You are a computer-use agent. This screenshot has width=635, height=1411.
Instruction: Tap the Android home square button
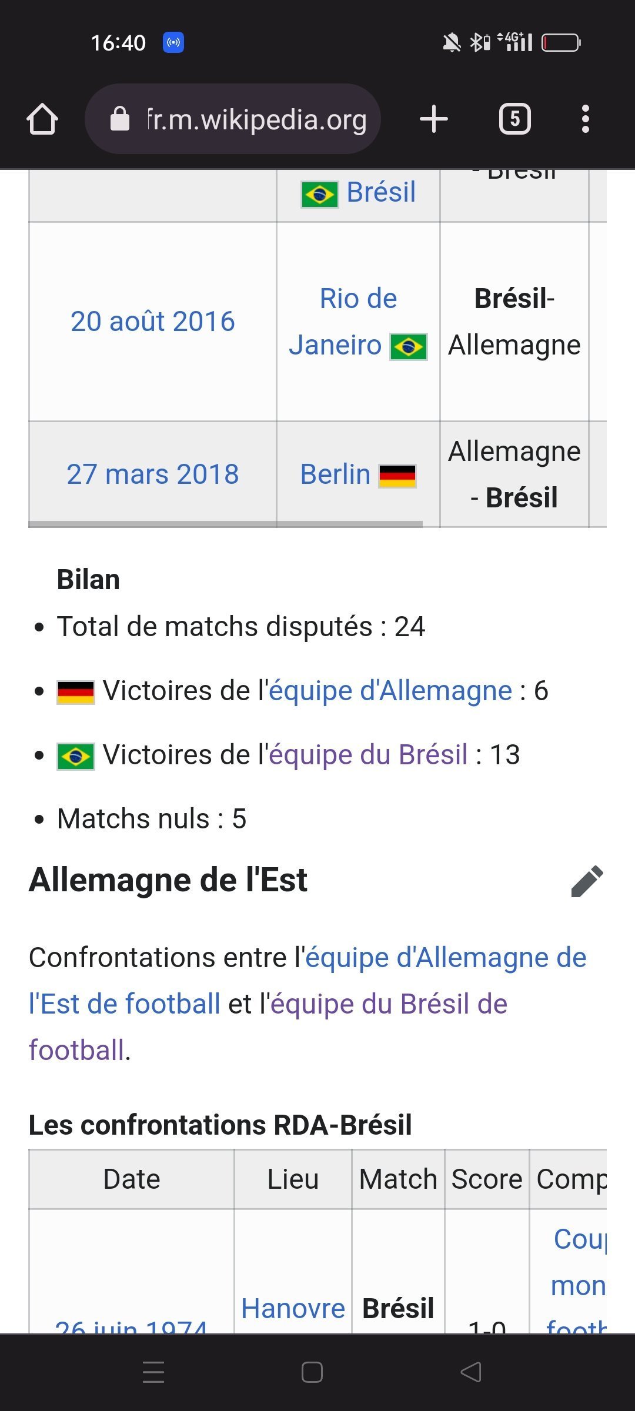pyautogui.click(x=312, y=1372)
